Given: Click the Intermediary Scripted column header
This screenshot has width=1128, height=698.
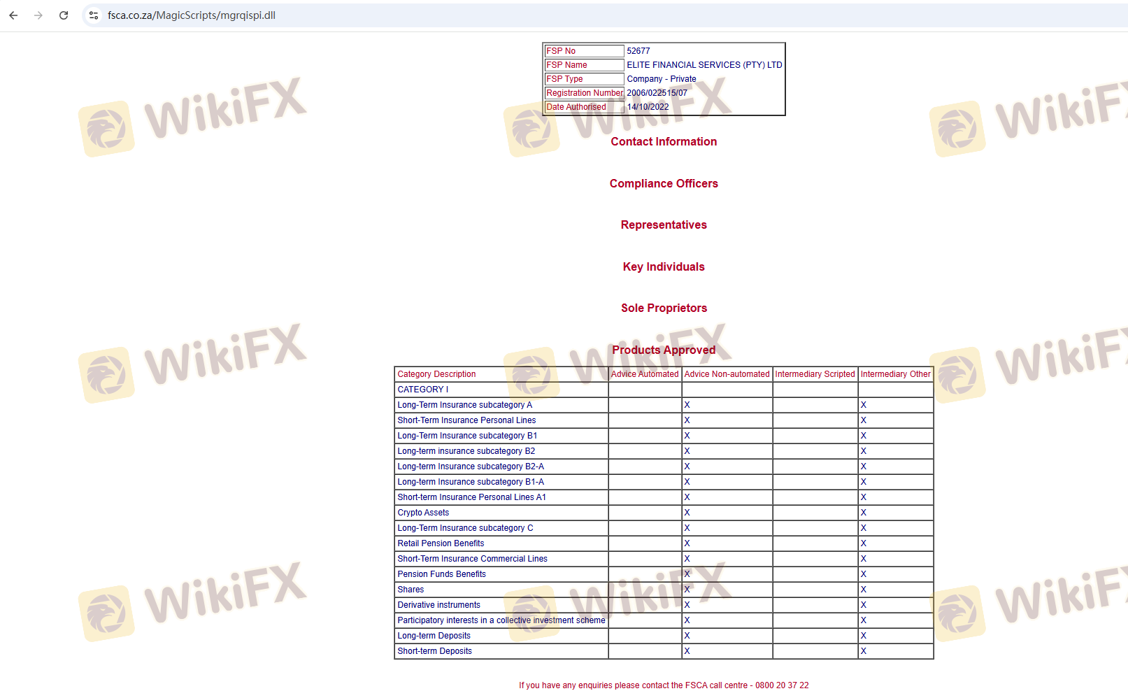Looking at the screenshot, I should (814, 374).
